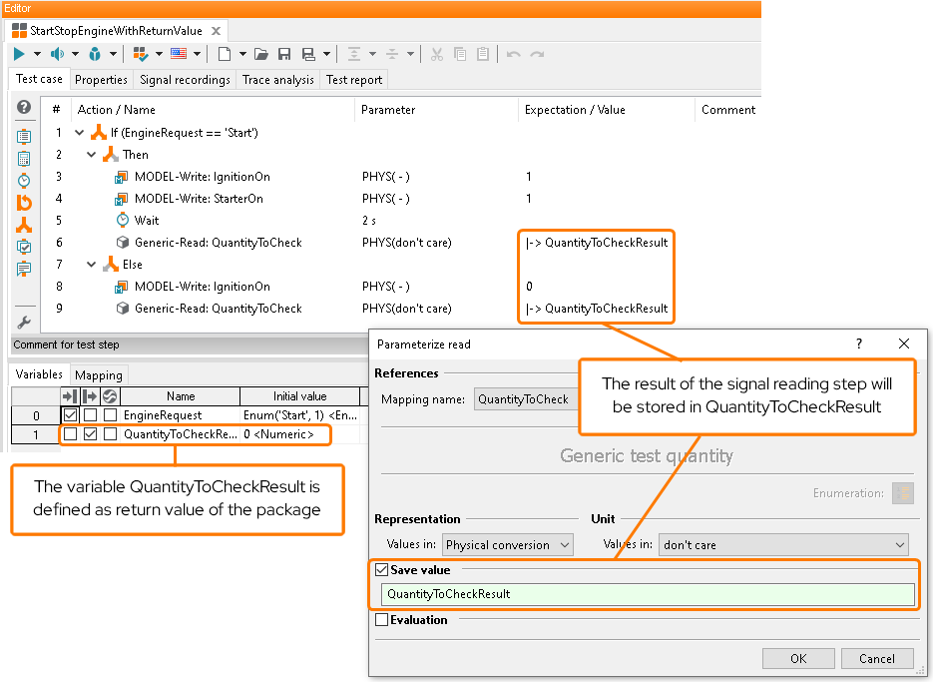
Task: Select 'MODEL-Write: StarterOn' step
Action: pos(199,199)
